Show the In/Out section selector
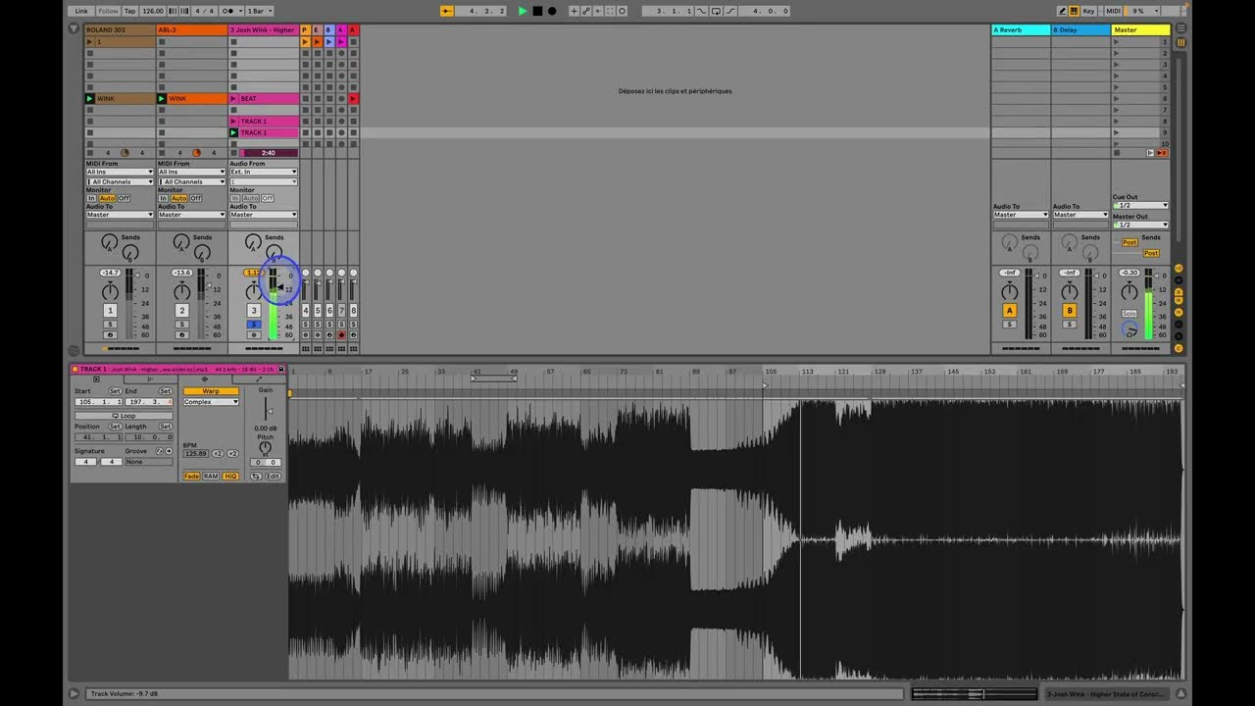 pos(1178,268)
